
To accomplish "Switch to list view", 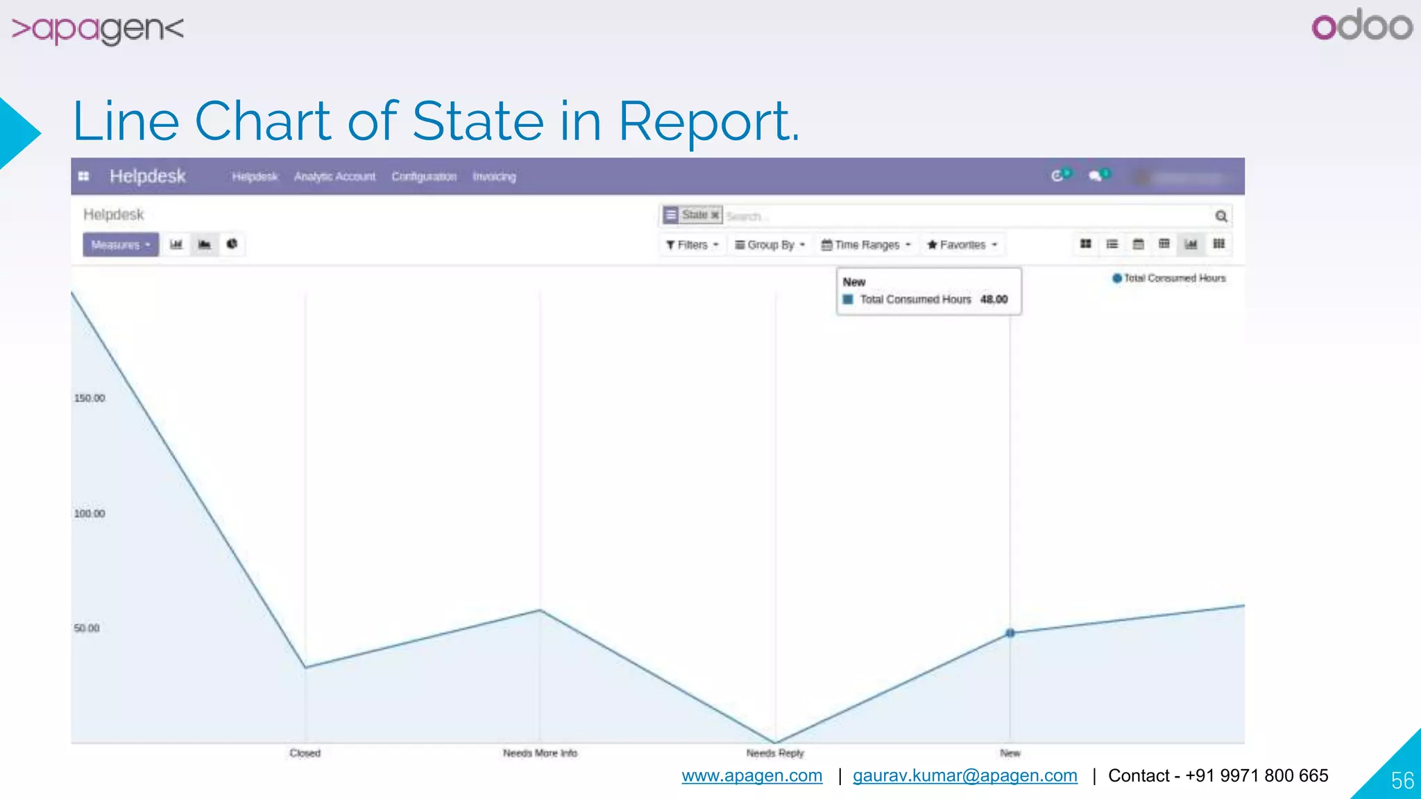I will click(x=1112, y=244).
